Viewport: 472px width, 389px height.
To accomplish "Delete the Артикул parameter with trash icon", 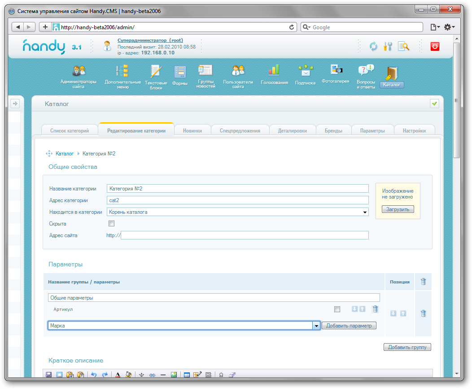I will 375,309.
